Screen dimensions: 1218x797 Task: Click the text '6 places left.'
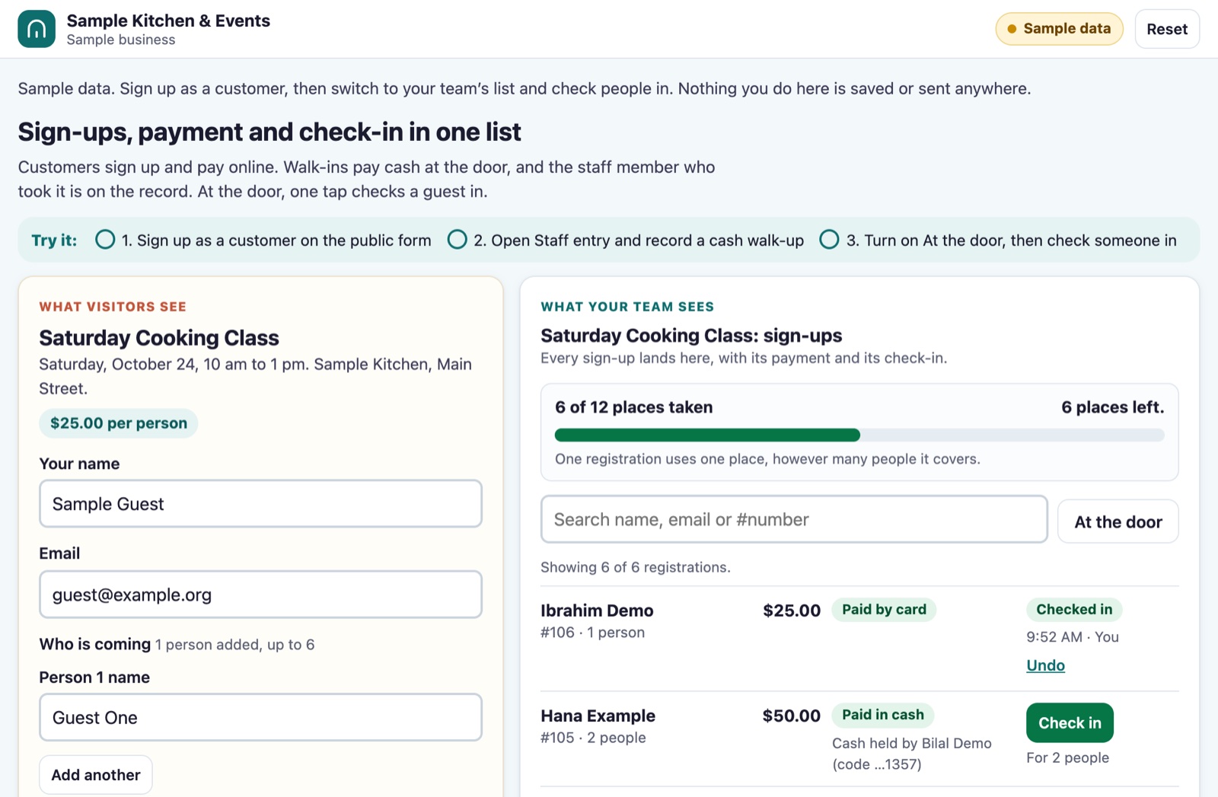pos(1113,407)
